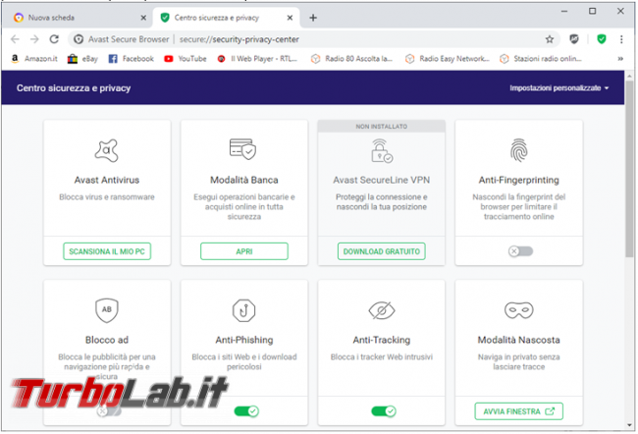
Task: Open the Radio 80 Ascolta bookmark
Action: tap(351, 59)
